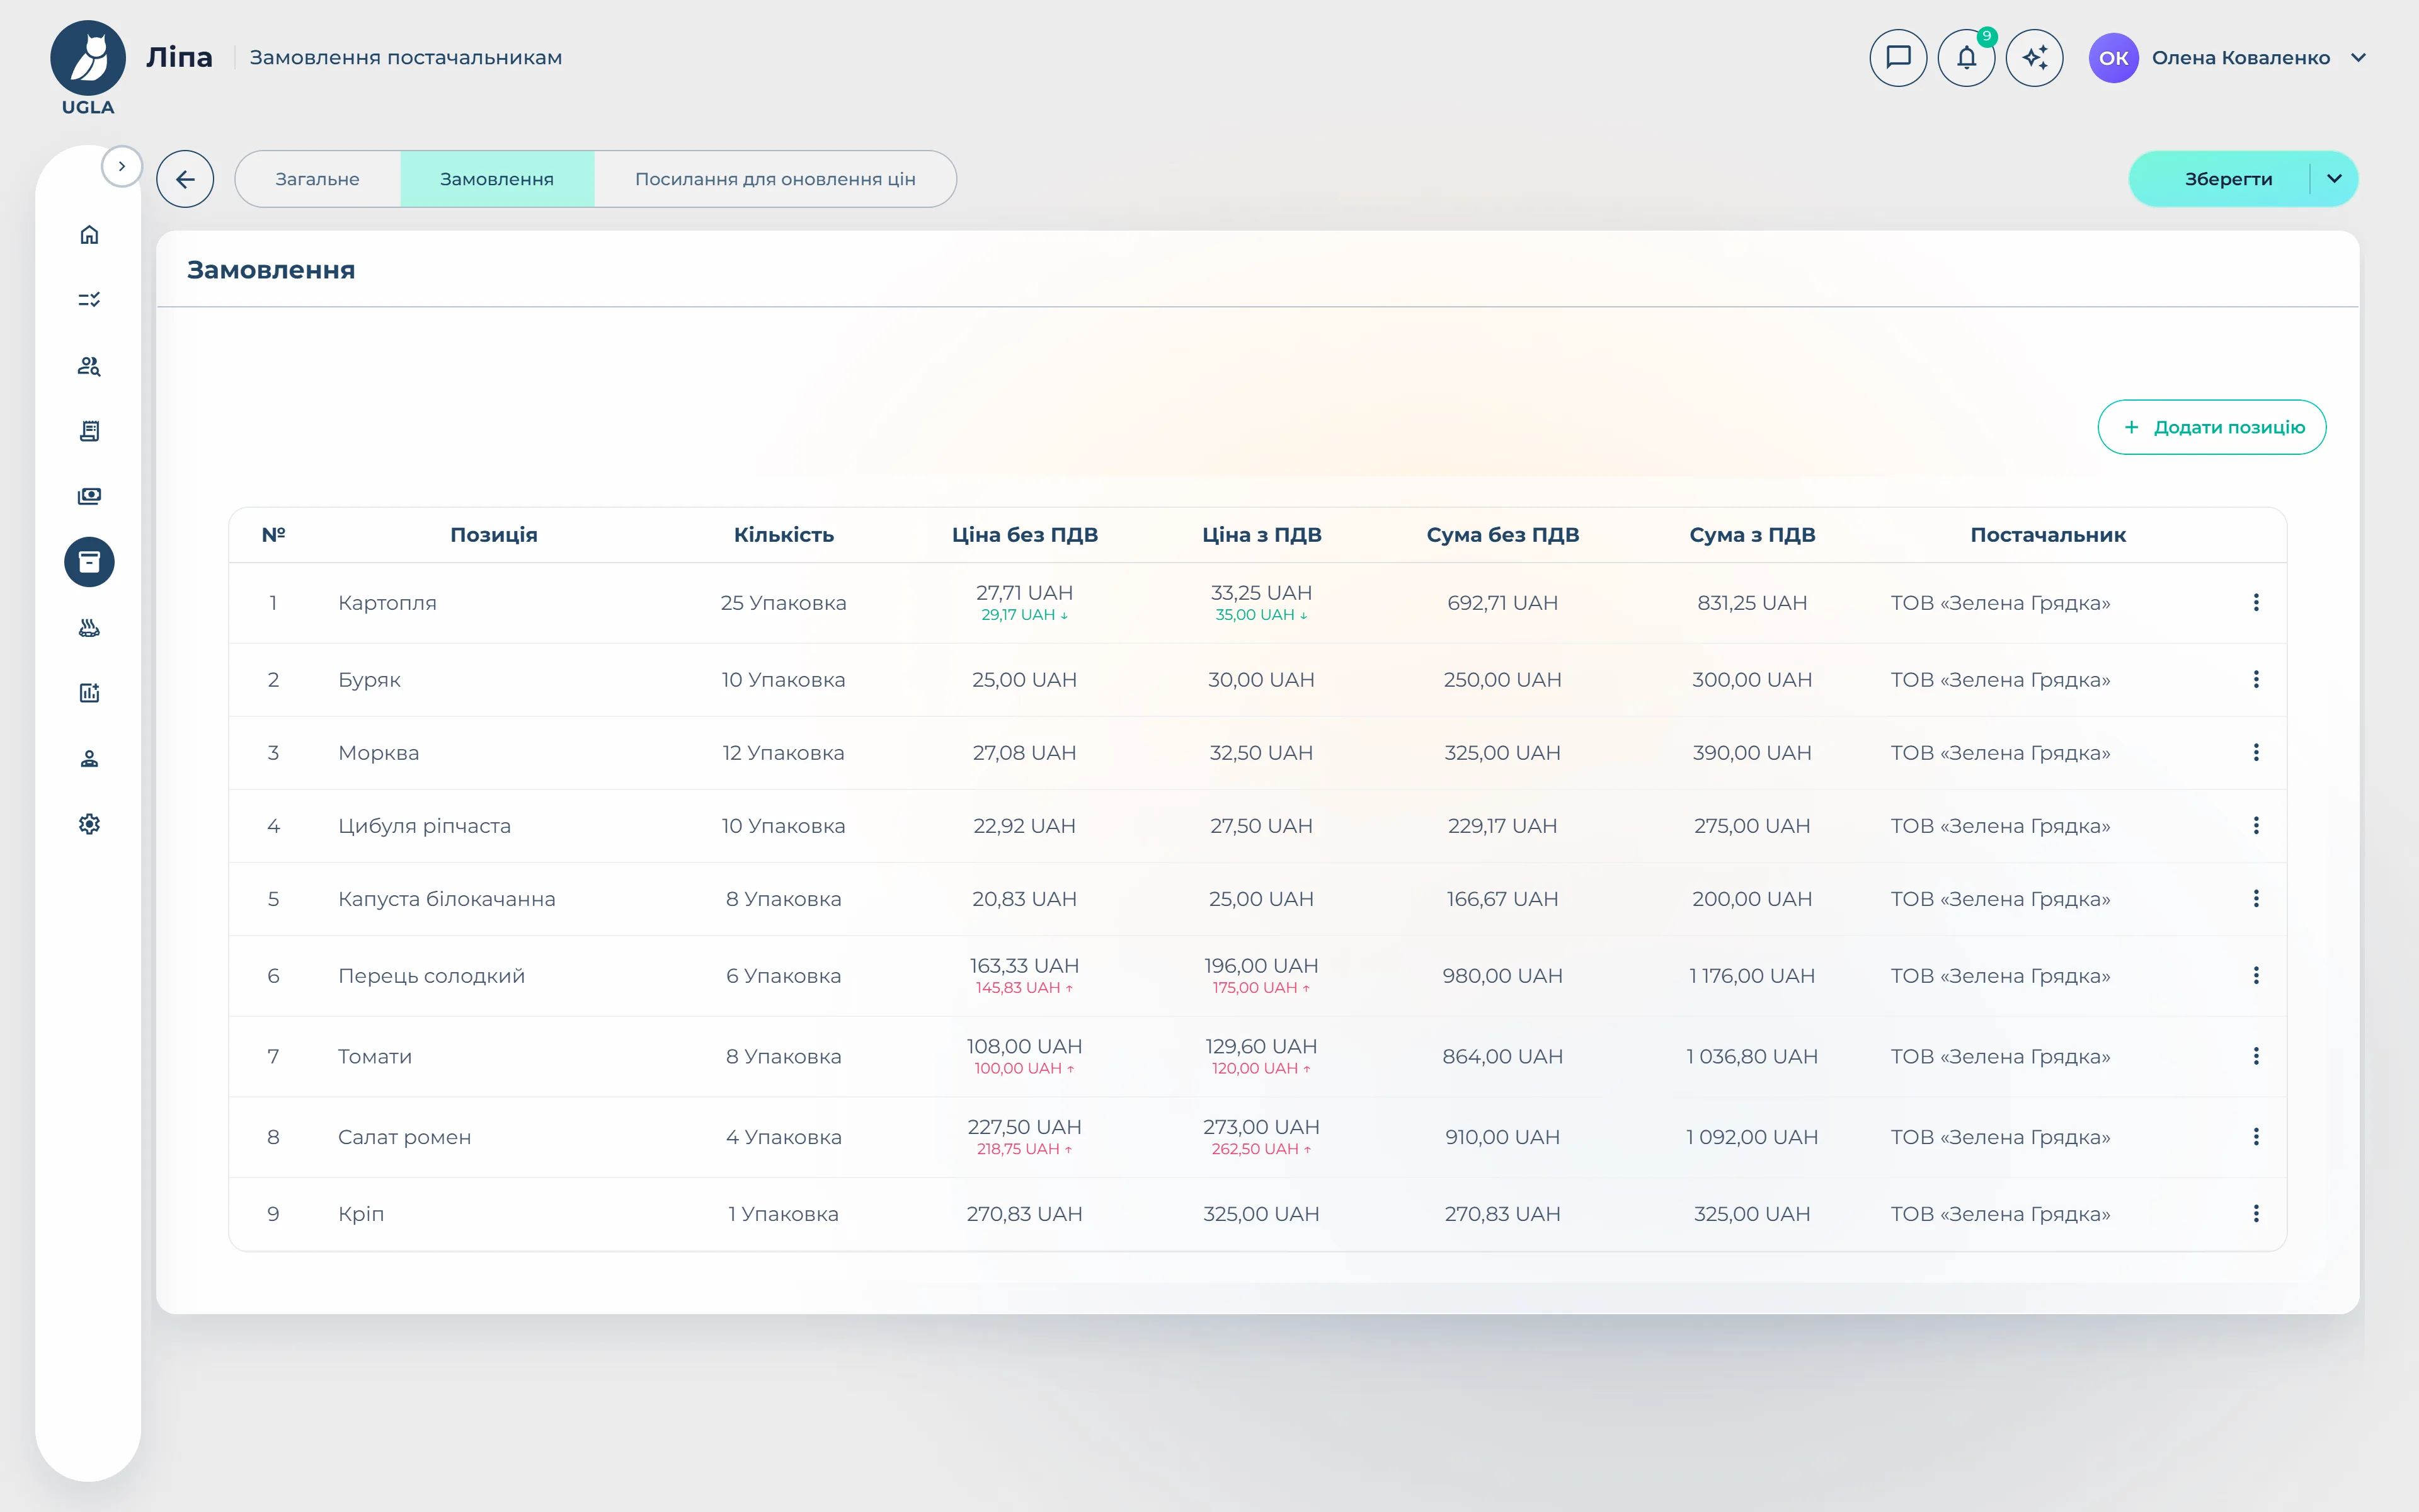Open the notifications bell

click(x=1965, y=58)
